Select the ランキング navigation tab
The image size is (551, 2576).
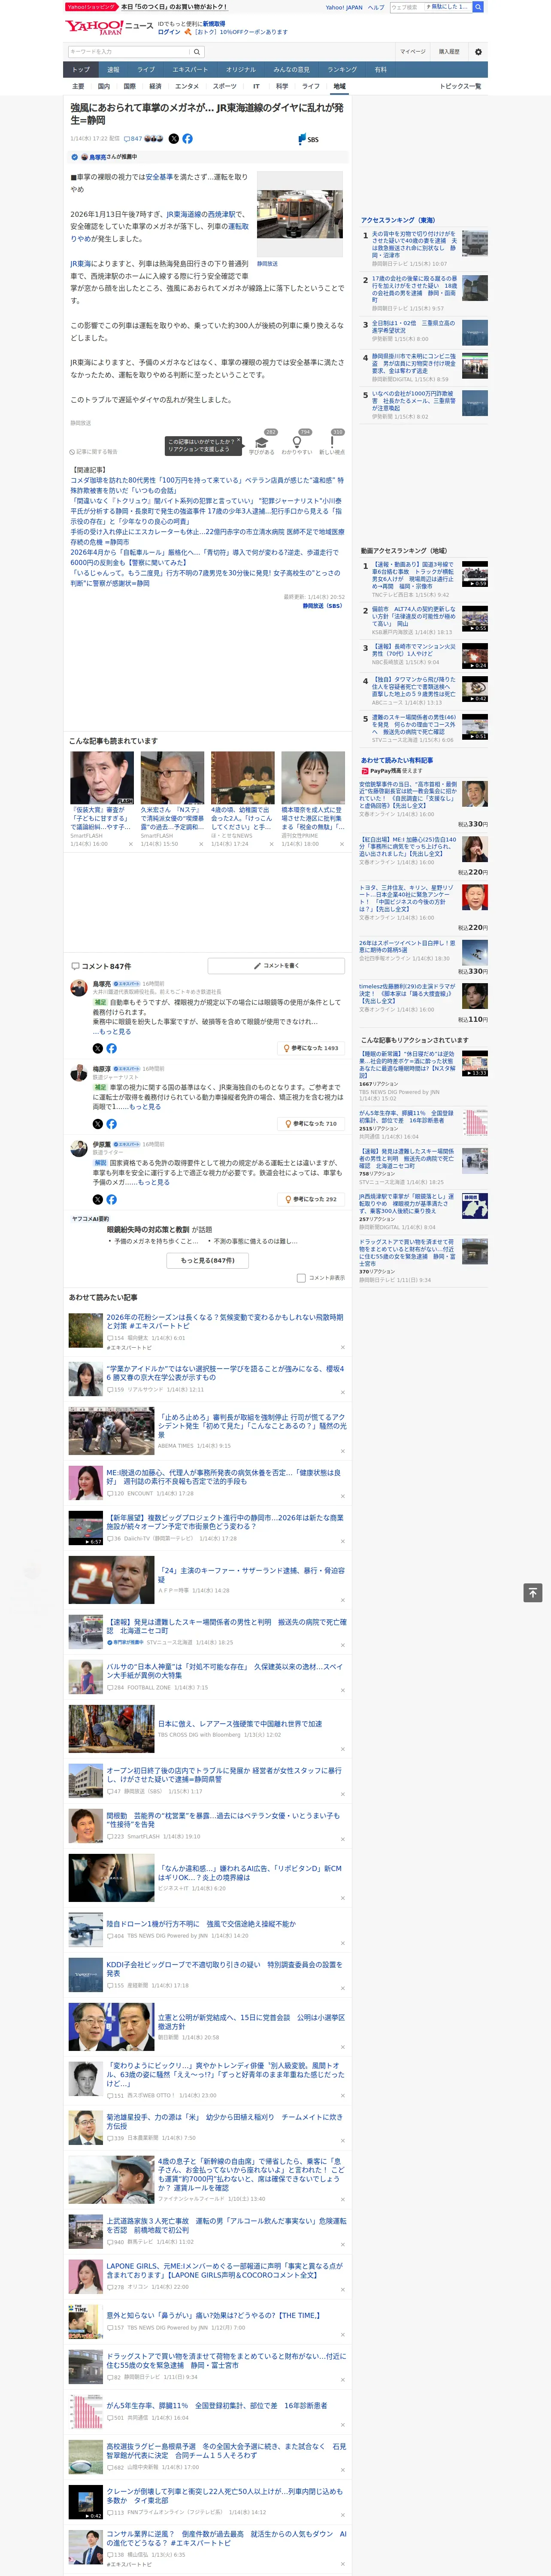(342, 70)
